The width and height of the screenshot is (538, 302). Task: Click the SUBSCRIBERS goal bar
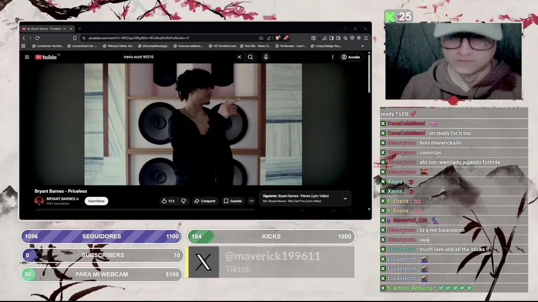click(x=103, y=255)
